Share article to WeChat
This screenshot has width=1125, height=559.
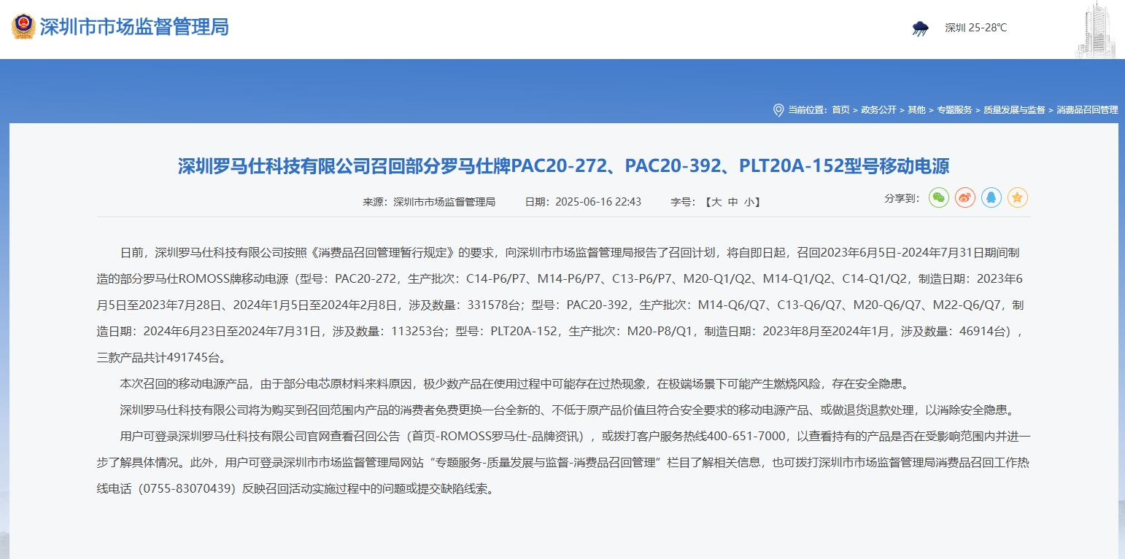click(939, 198)
